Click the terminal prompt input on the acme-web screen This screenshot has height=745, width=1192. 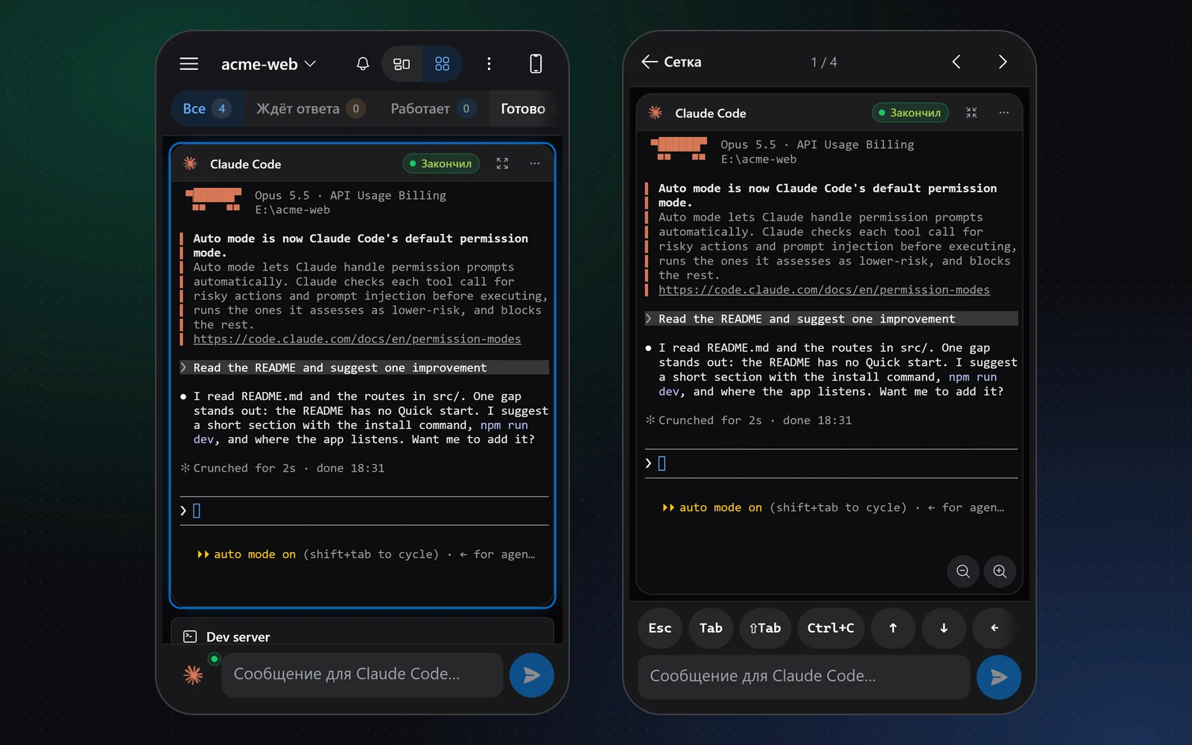tap(364, 511)
